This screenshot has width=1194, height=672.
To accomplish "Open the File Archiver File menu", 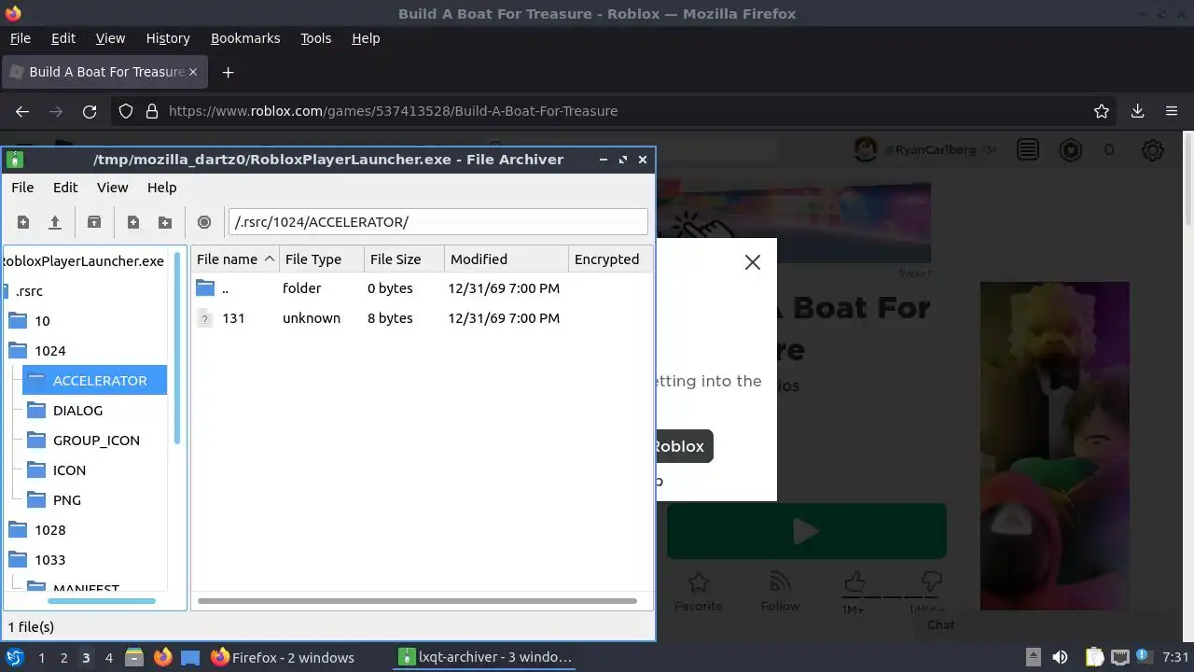I will coord(22,188).
